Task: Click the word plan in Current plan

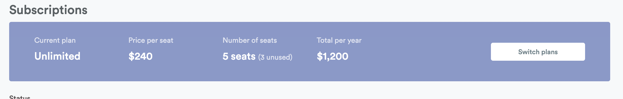Action: click(69, 40)
